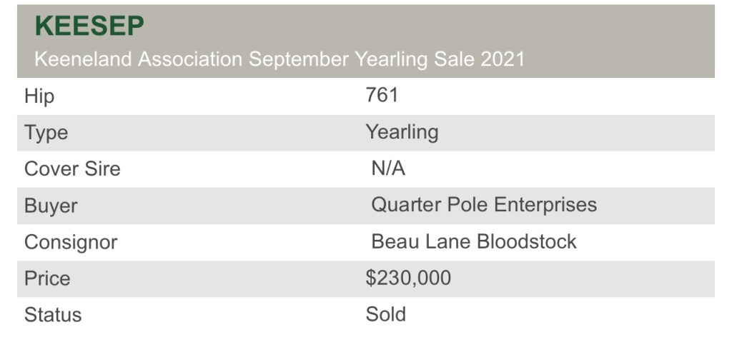Viewport: 732px width, 337px height.
Task: Click buyer Quarter Pole Enterprises
Action: click(x=483, y=205)
